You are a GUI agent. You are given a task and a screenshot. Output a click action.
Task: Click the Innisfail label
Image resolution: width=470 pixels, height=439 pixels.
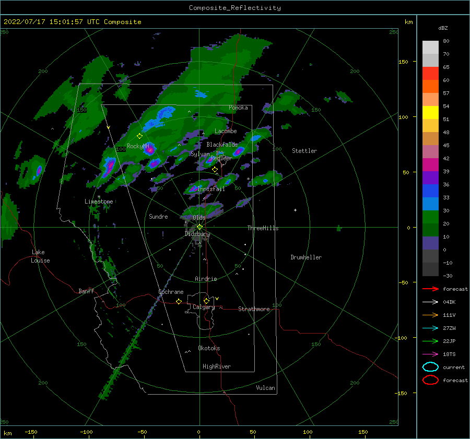[211, 189]
